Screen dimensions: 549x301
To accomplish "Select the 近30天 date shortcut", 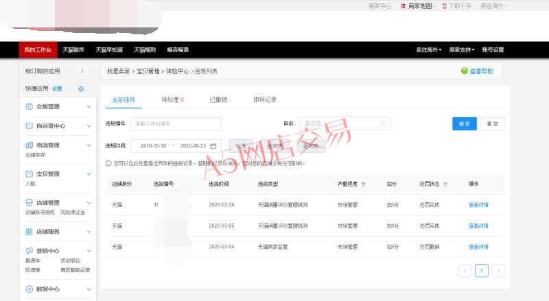I will 275,145.
